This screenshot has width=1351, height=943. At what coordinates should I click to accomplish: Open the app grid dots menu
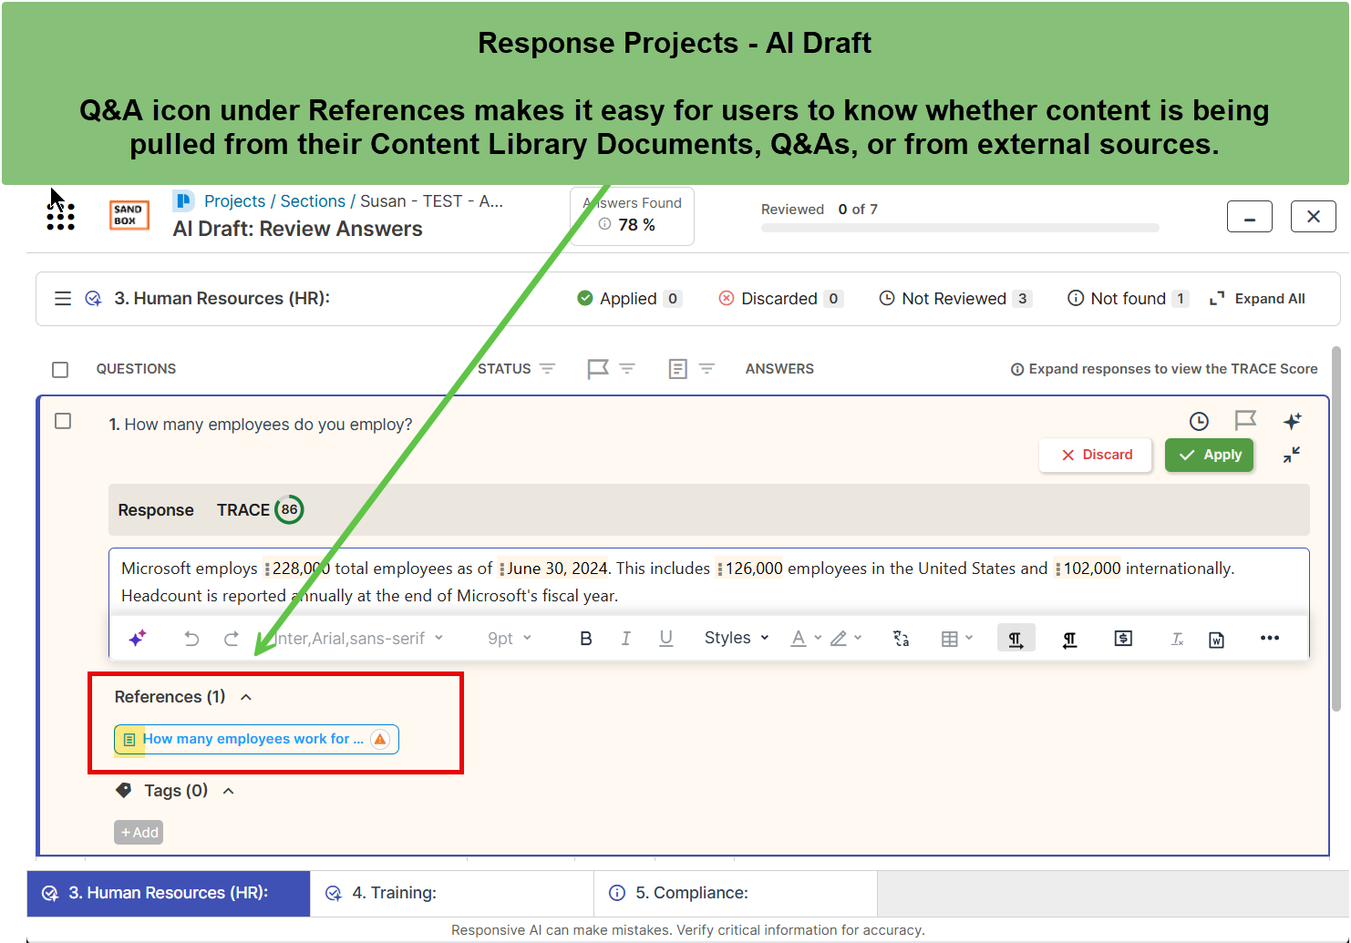(60, 216)
